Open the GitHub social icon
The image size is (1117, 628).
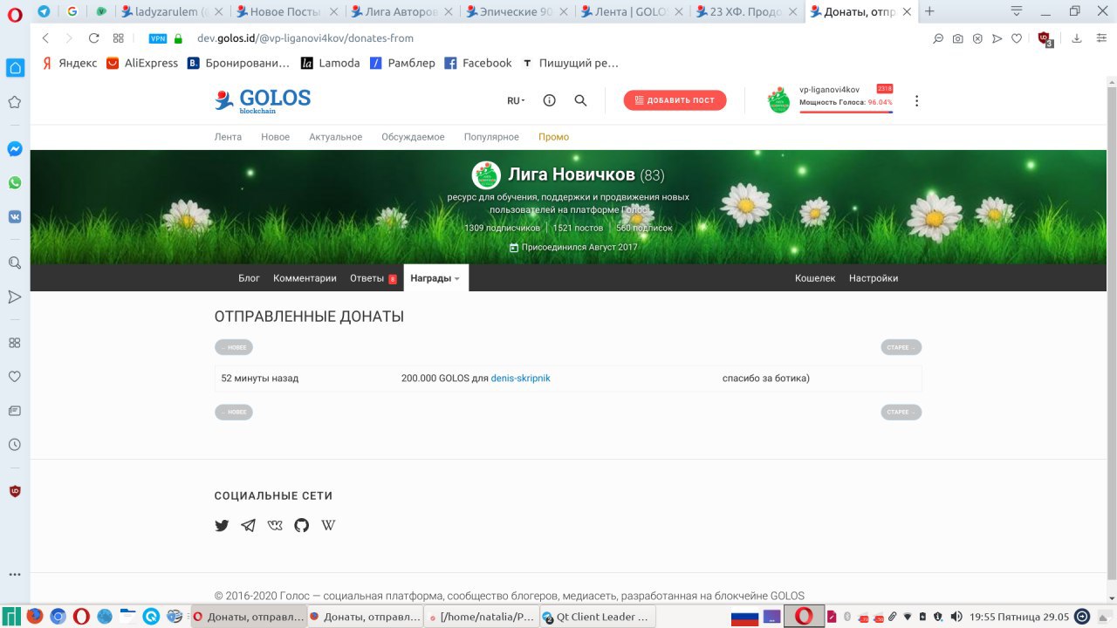click(x=302, y=525)
